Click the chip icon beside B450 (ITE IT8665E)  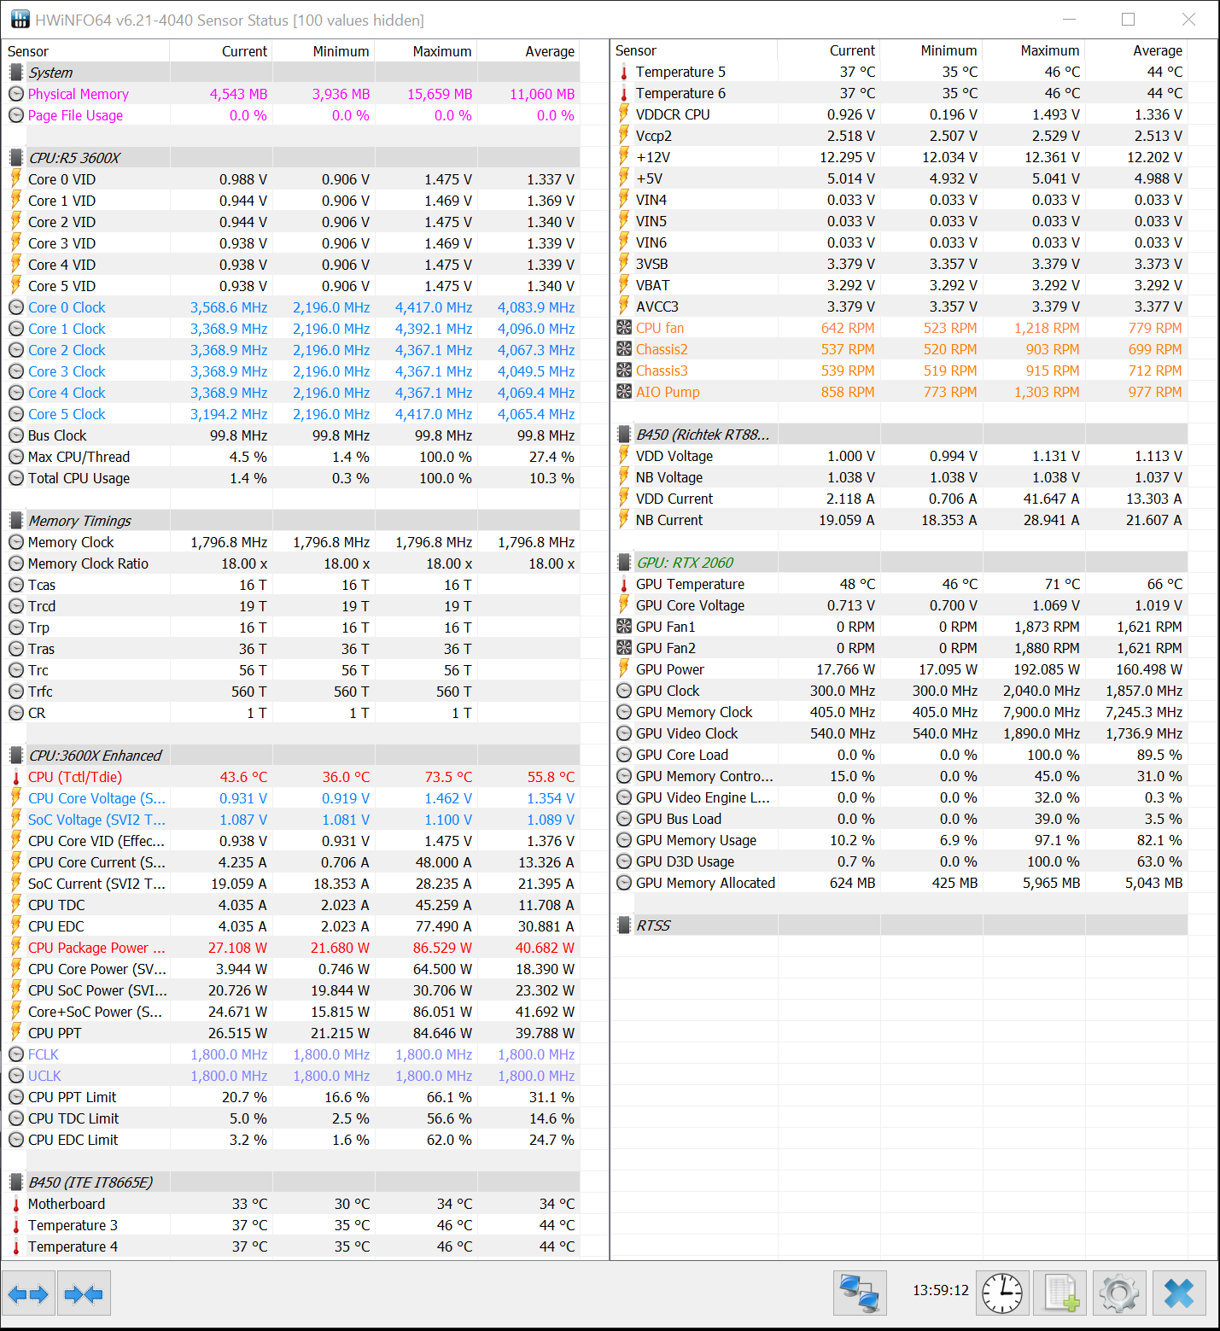[x=16, y=1182]
